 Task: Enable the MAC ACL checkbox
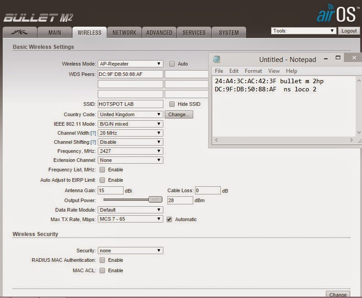pyautogui.click(x=102, y=270)
